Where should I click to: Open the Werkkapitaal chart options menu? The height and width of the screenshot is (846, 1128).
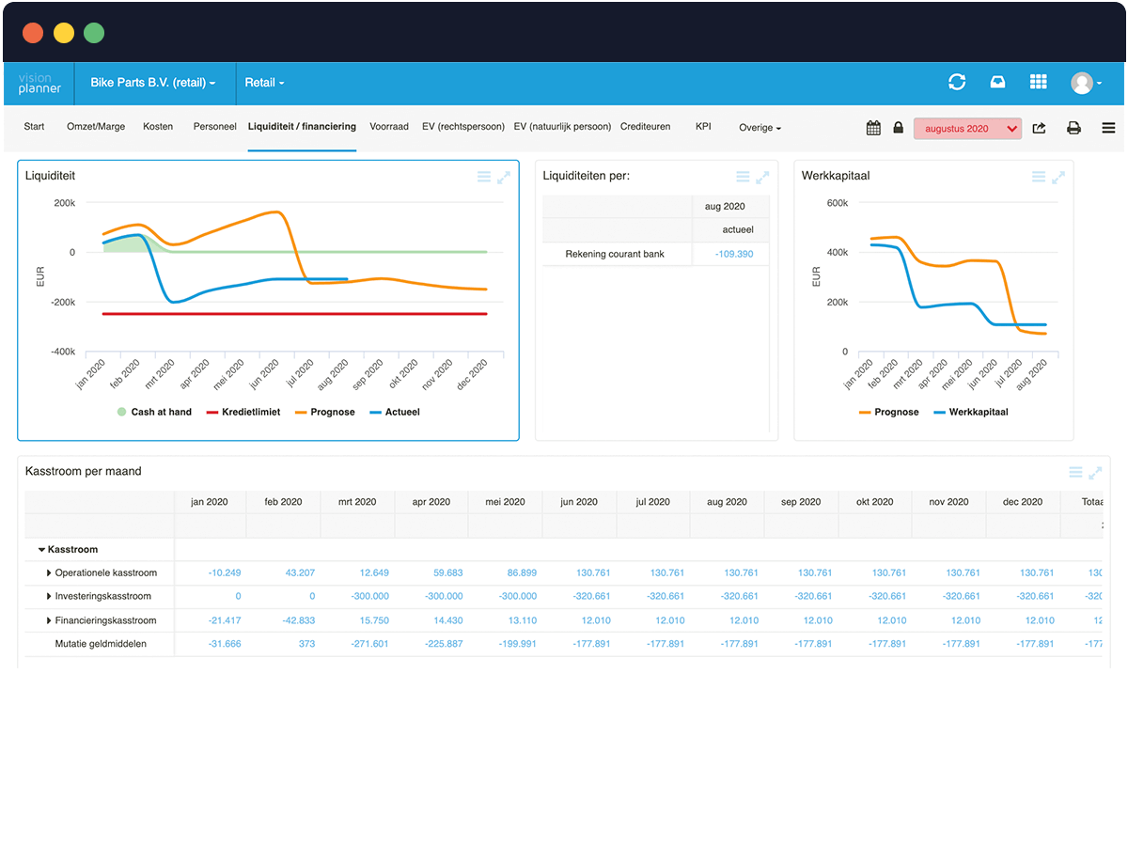(x=1039, y=177)
